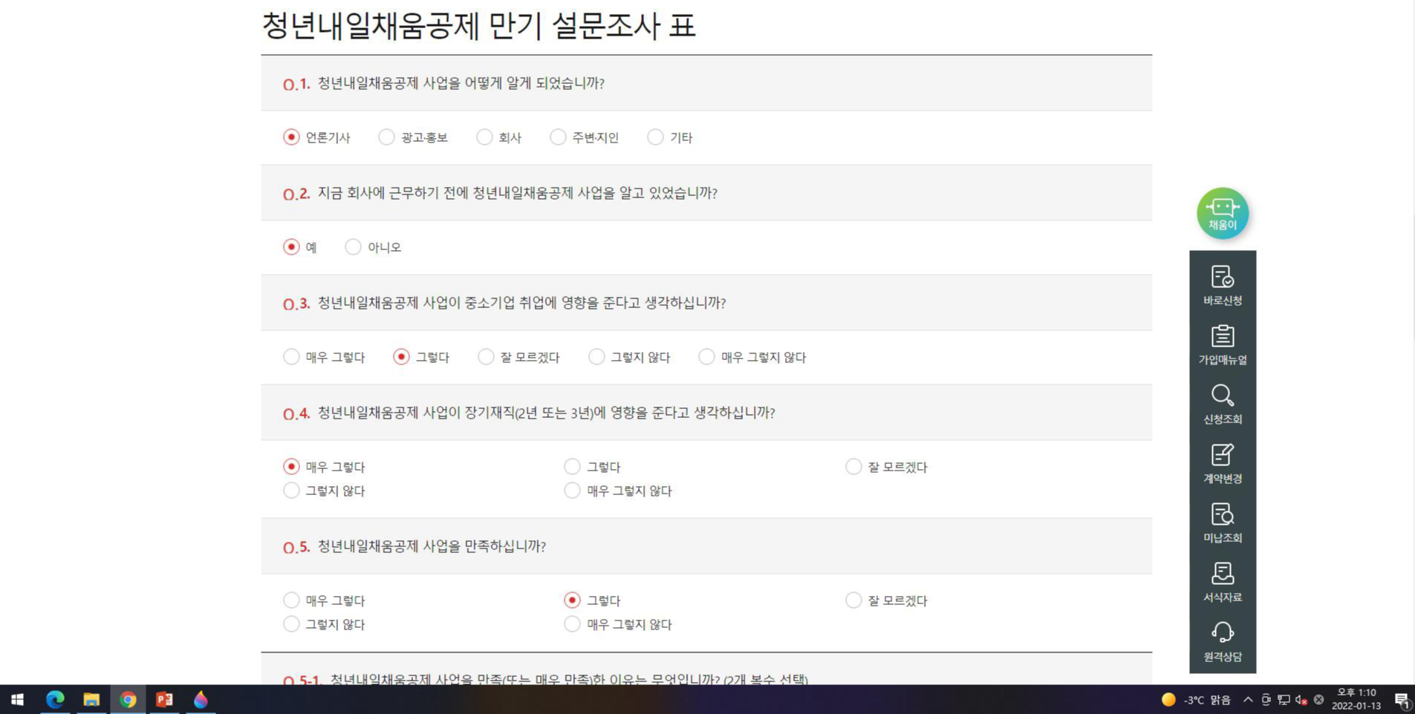This screenshot has width=1415, height=714.
Task: Choose 주변·지인 for question 1
Action: (558, 137)
